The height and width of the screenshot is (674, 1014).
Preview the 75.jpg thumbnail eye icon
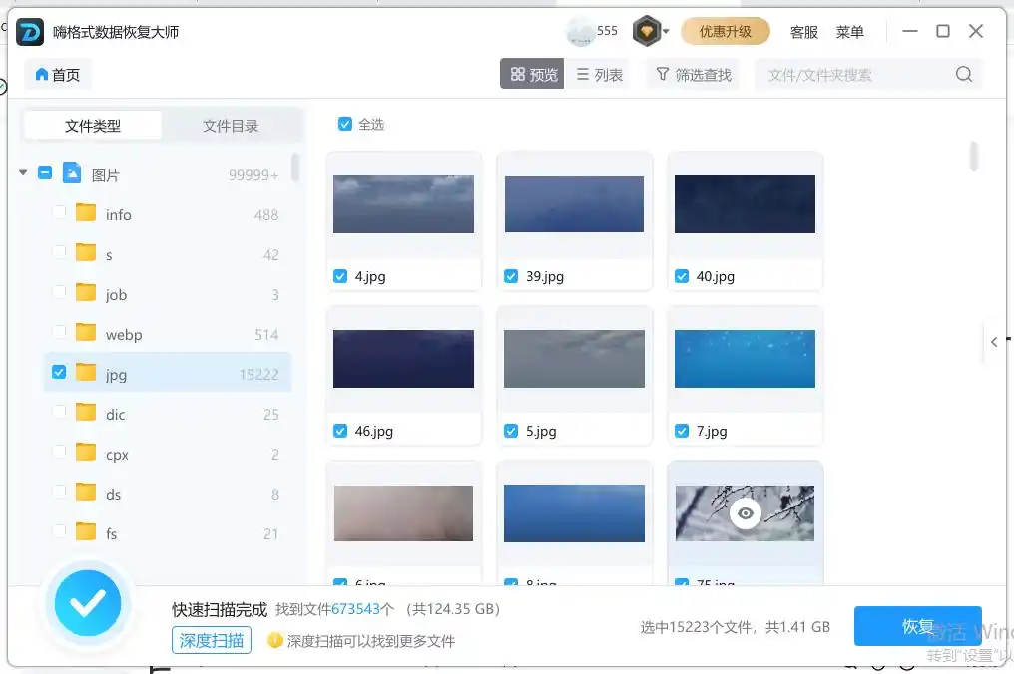[x=744, y=513]
